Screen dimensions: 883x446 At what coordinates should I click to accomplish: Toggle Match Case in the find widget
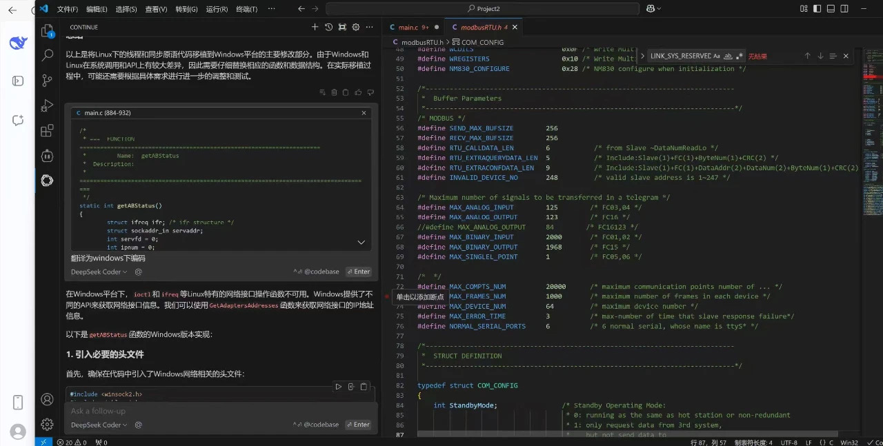coord(717,56)
